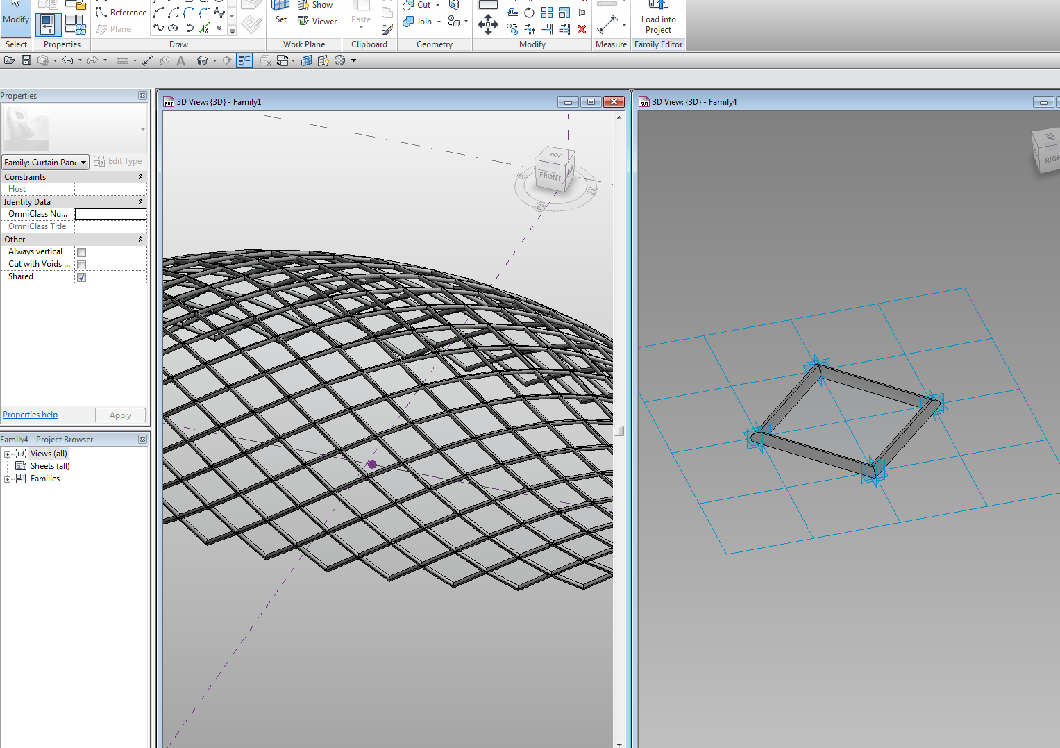The image size is (1060, 748).
Task: Open the Properties help link
Action: click(x=31, y=415)
